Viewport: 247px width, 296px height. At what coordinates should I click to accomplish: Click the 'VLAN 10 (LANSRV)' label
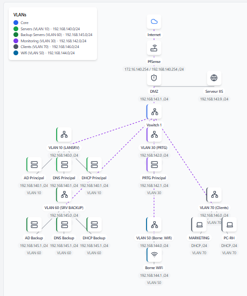click(x=64, y=148)
